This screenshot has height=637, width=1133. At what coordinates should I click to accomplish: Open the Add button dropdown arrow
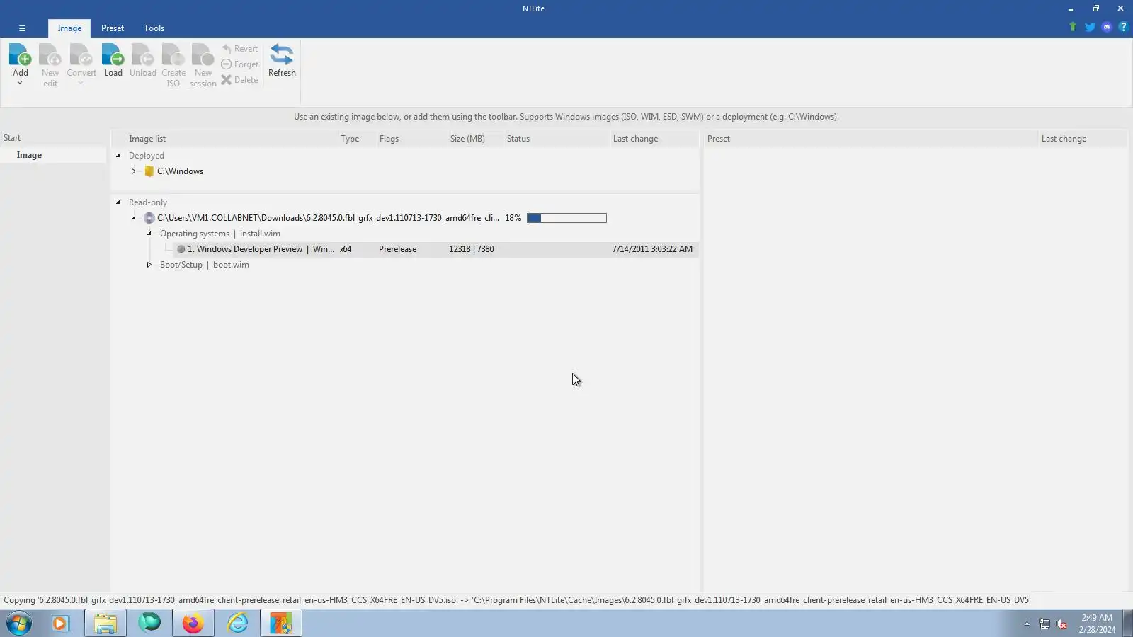pyautogui.click(x=20, y=83)
